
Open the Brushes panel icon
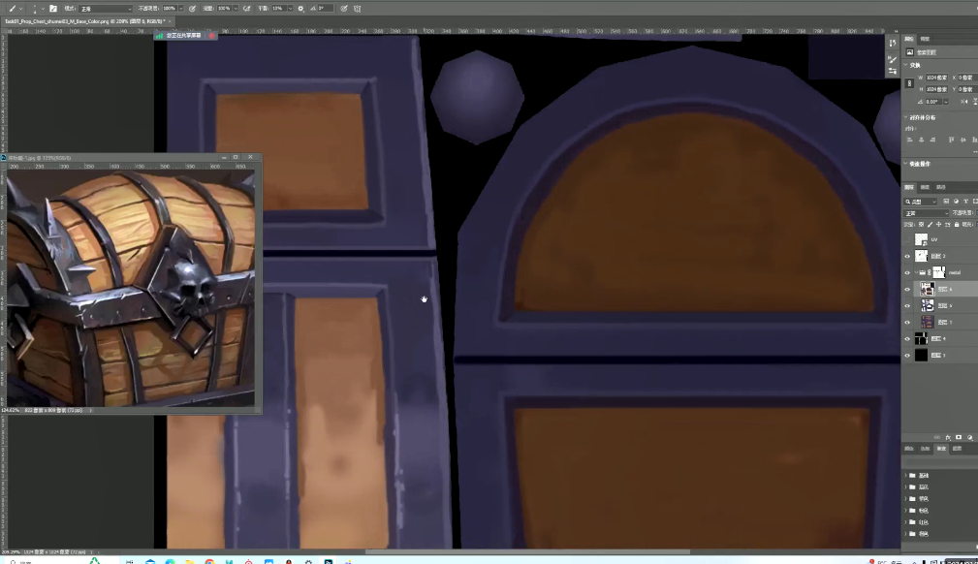[x=893, y=59]
